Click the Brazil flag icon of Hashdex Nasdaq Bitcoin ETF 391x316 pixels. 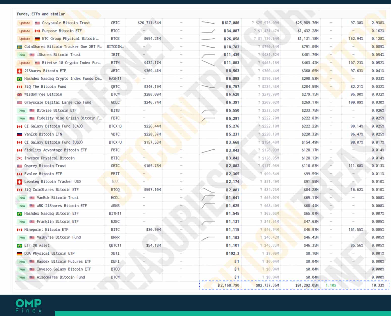click(19, 214)
